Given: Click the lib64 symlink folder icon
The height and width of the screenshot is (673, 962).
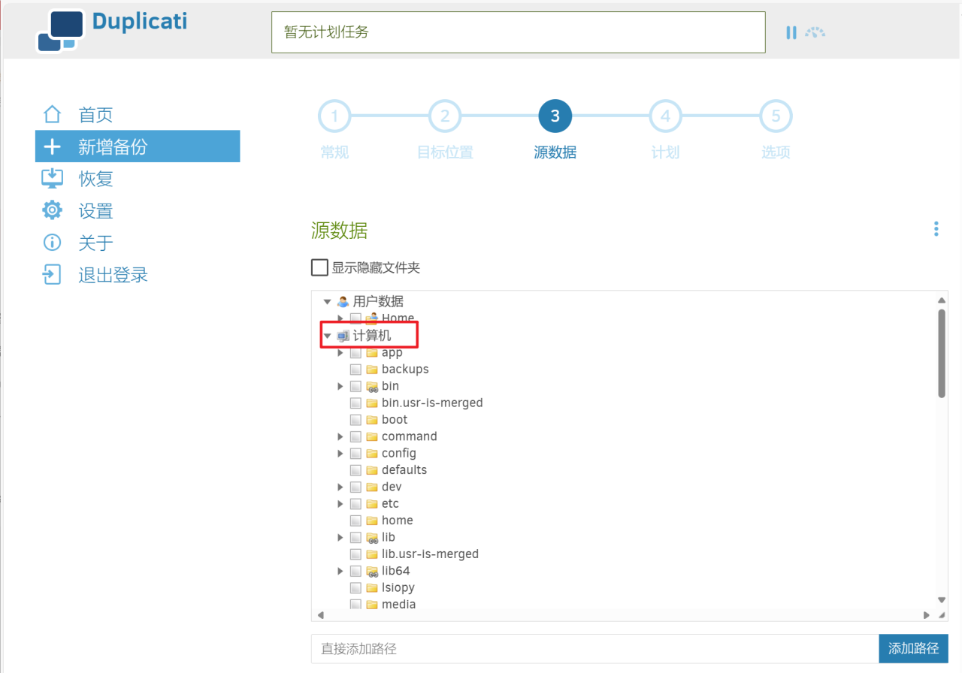Looking at the screenshot, I should (x=372, y=571).
